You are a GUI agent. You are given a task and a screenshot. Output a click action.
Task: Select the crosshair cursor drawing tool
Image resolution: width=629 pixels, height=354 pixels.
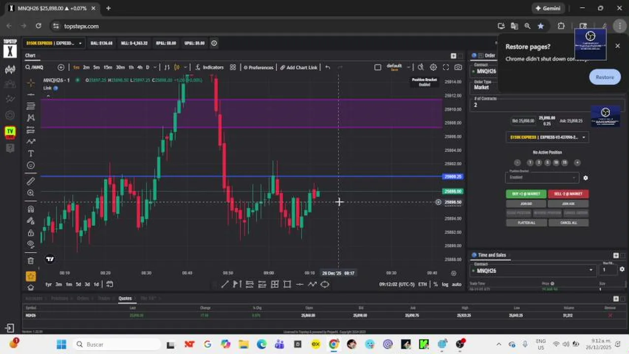[31, 83]
